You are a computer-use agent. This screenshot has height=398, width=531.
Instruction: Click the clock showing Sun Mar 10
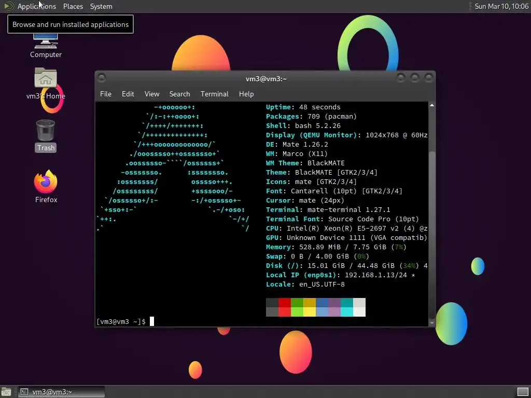(501, 6)
